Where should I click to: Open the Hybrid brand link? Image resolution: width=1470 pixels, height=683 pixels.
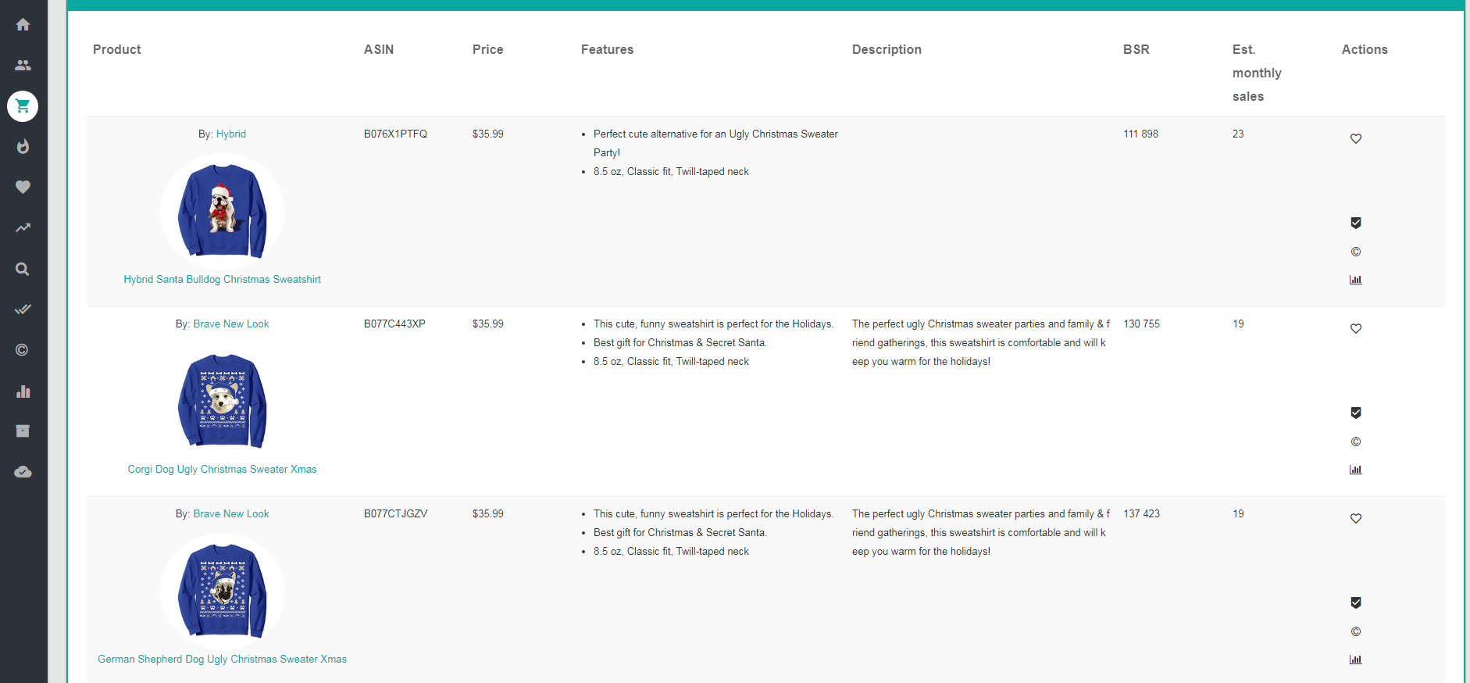click(231, 134)
